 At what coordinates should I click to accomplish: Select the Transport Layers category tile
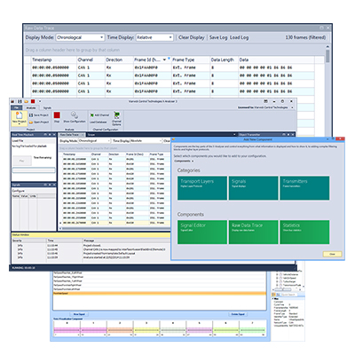202,188
